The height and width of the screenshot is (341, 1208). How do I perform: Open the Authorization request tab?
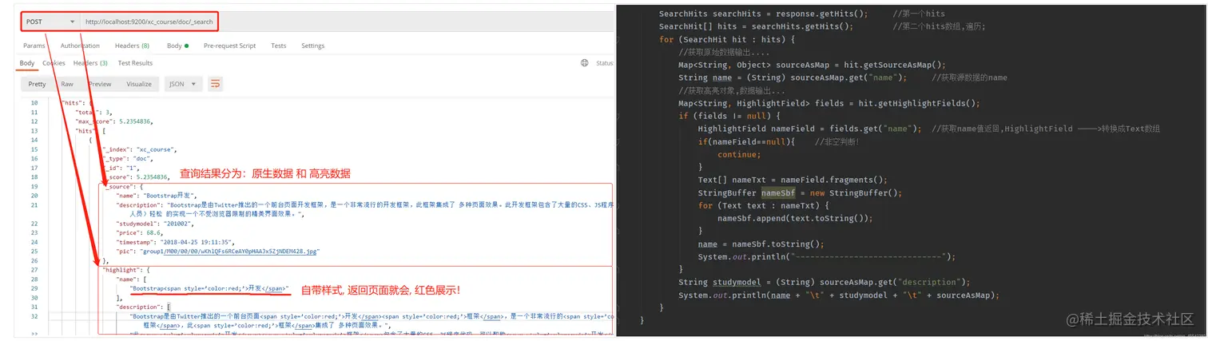(80, 46)
